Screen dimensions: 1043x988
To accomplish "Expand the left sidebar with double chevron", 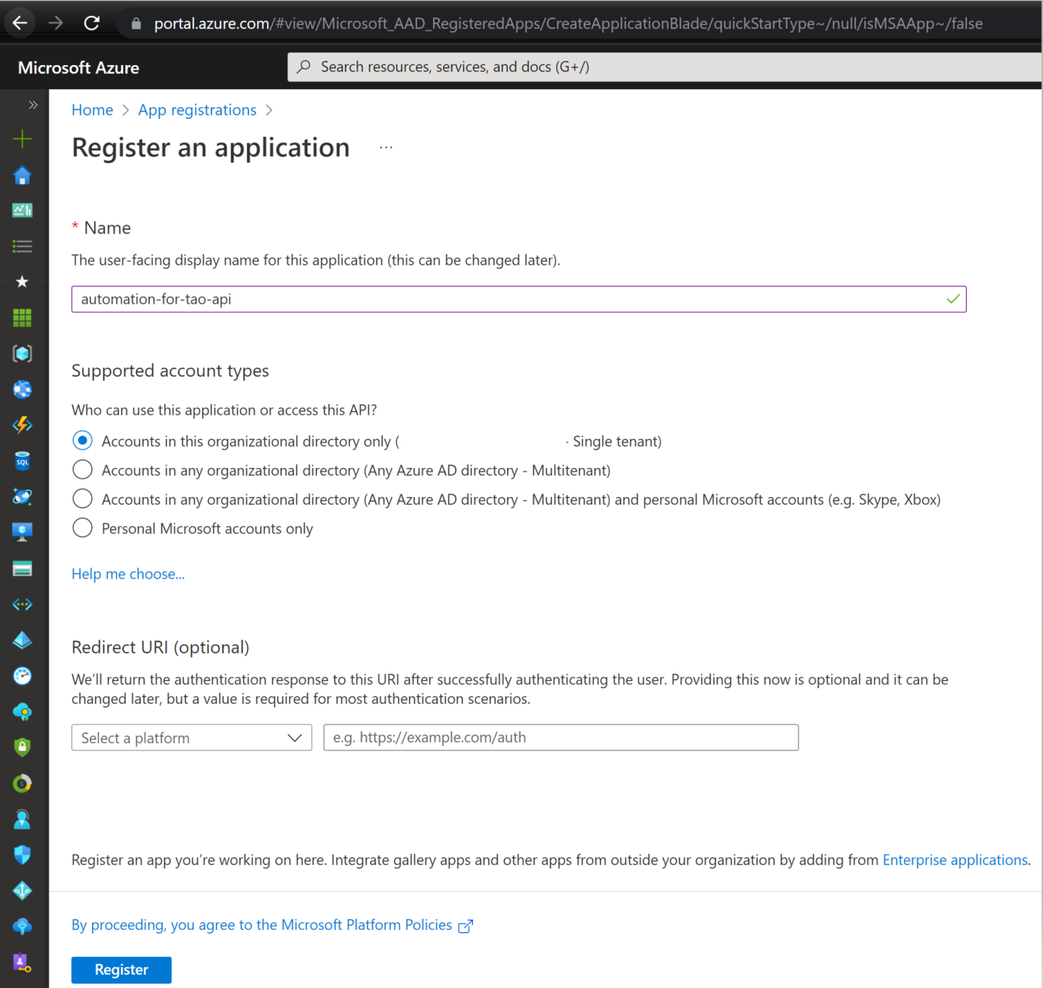I will click(x=33, y=105).
